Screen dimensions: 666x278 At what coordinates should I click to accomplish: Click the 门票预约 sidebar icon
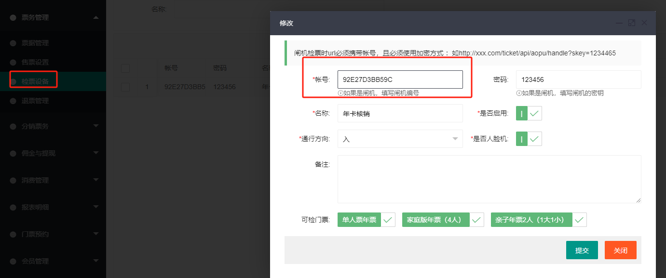pyautogui.click(x=12, y=234)
